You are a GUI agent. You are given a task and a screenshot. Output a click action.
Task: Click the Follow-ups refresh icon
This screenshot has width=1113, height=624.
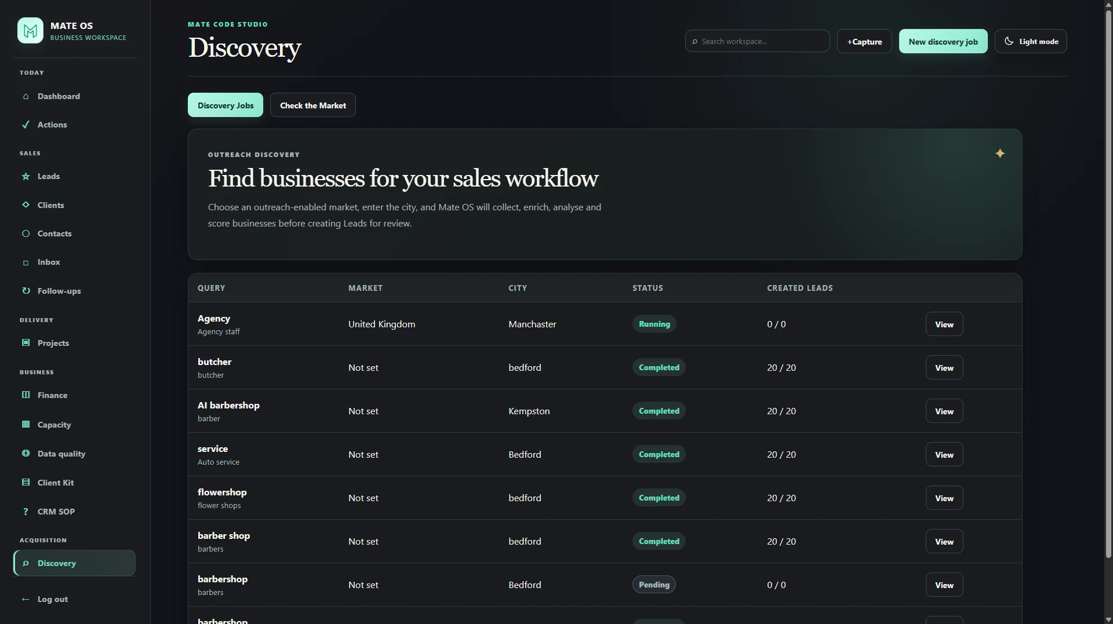[x=26, y=291]
